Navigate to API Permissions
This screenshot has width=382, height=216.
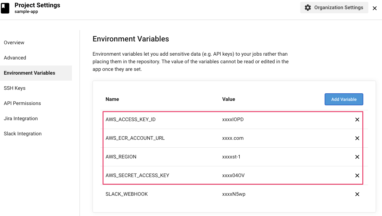point(22,103)
